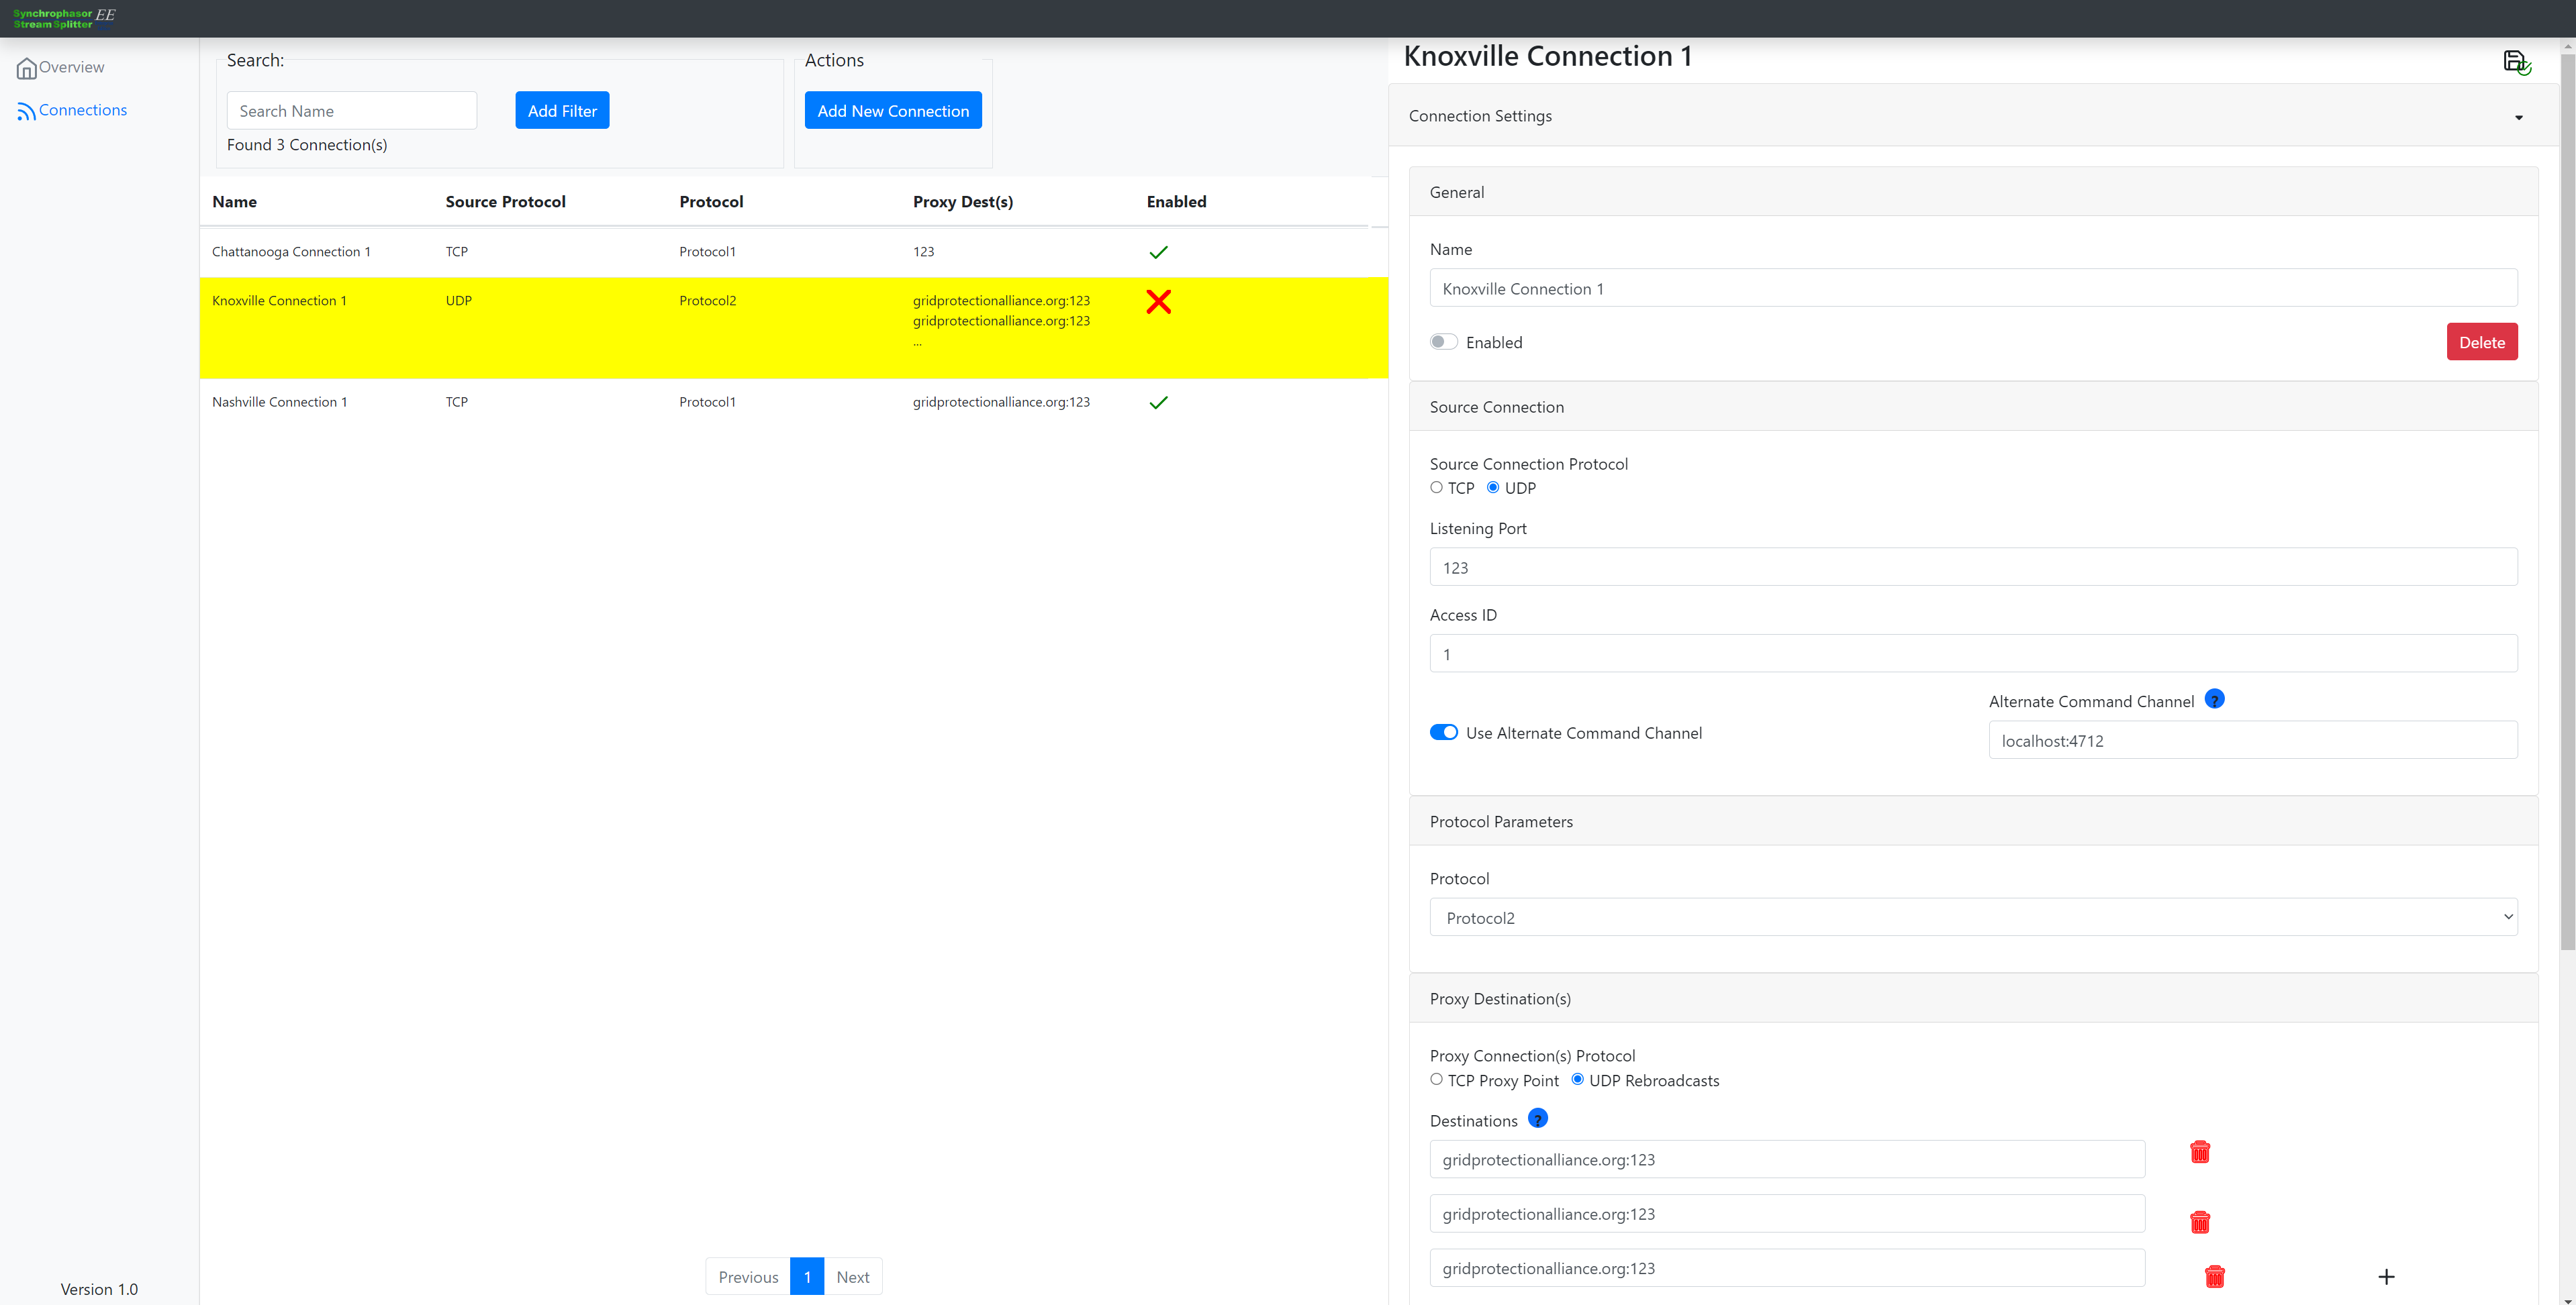This screenshot has width=2576, height=1305.
Task: Sort by Proxy Dest(s) column header
Action: pos(962,202)
